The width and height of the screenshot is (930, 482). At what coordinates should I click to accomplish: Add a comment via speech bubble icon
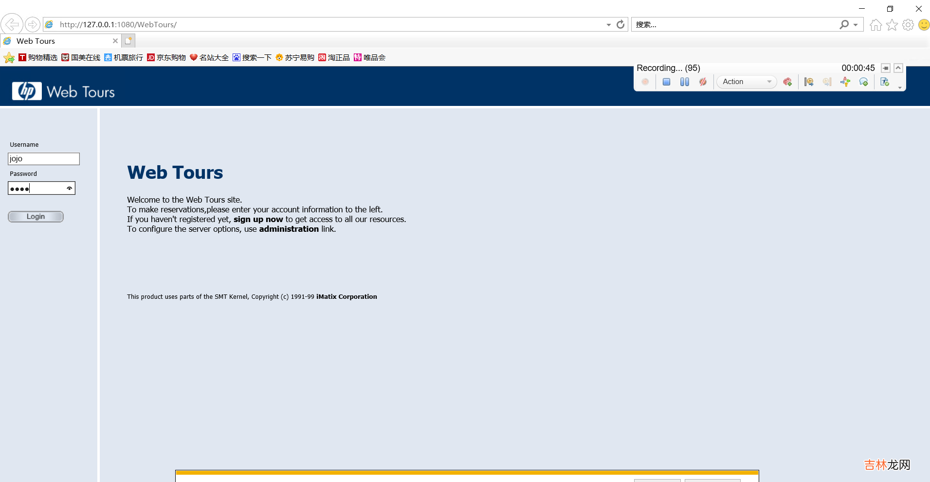point(864,82)
